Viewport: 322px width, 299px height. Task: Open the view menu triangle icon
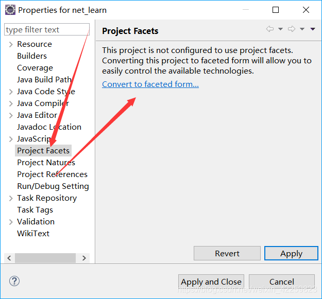tap(313, 29)
